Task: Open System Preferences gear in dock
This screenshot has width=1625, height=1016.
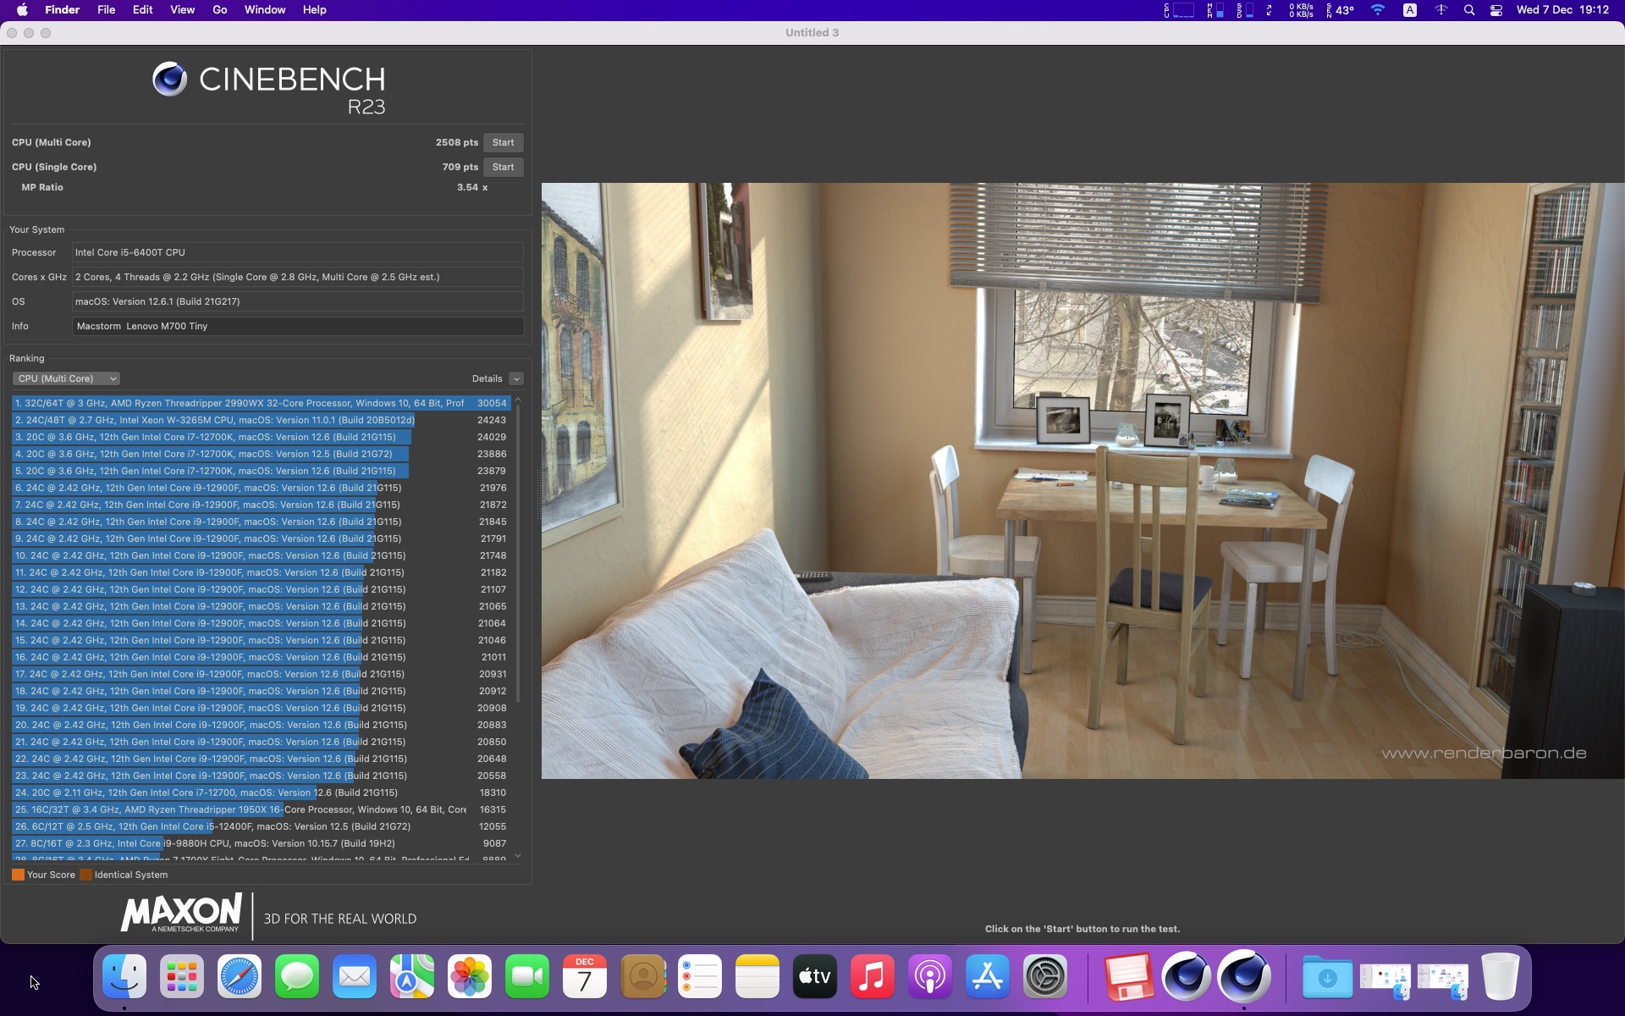Action: point(1045,977)
